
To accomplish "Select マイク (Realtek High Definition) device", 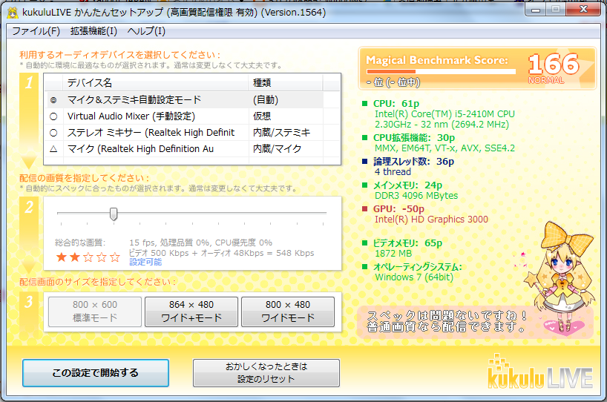I will pyautogui.click(x=53, y=149).
